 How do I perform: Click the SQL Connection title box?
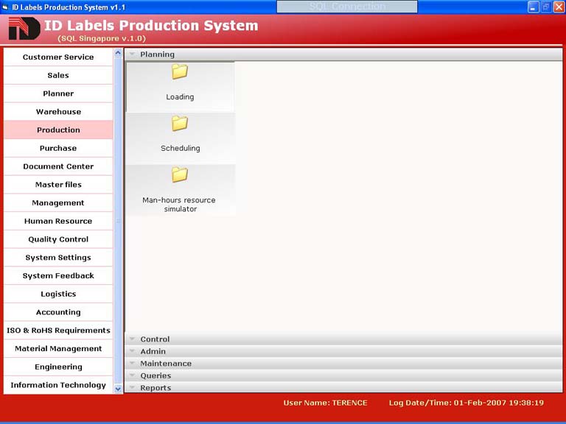coord(346,7)
